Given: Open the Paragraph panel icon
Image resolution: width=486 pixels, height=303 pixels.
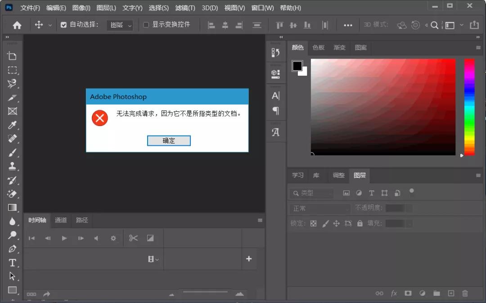Looking at the screenshot, I should (276, 110).
